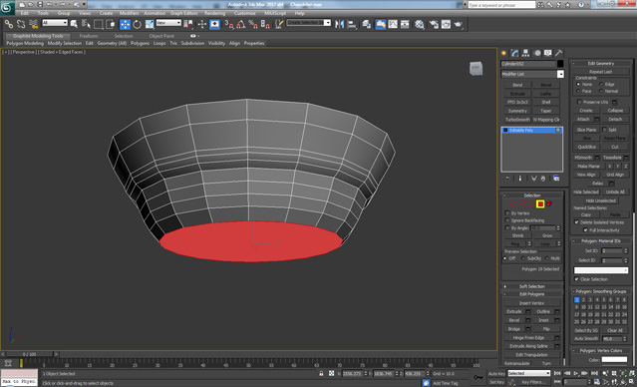Screen dimensions: 637x387
Task: Click the Detach button
Action: 615,119
